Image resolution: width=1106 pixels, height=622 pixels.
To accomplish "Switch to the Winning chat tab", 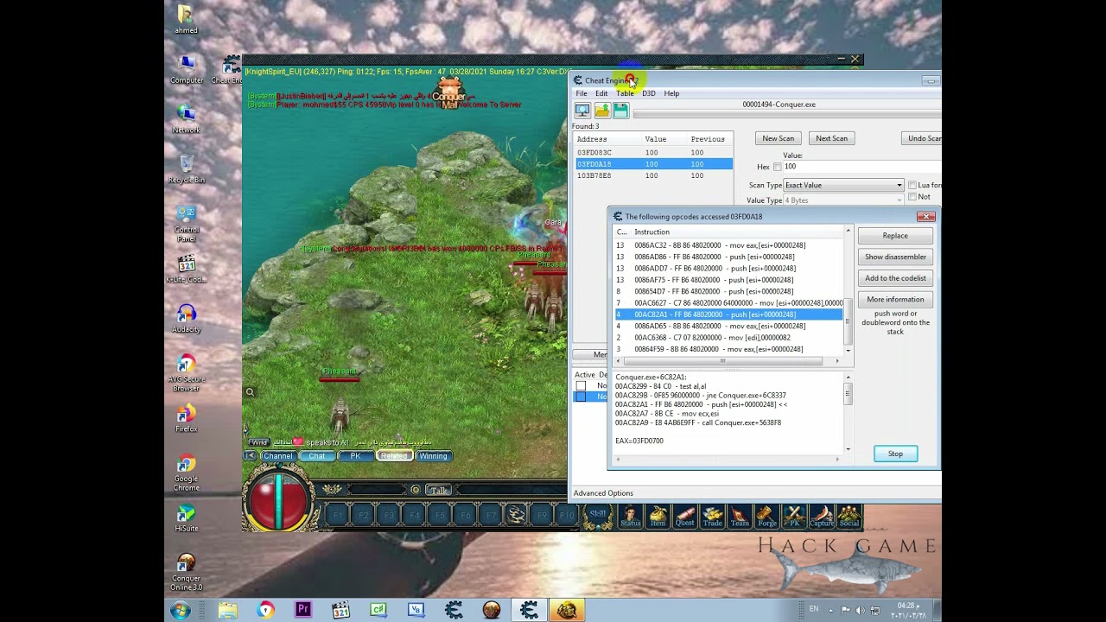I will coord(433,456).
